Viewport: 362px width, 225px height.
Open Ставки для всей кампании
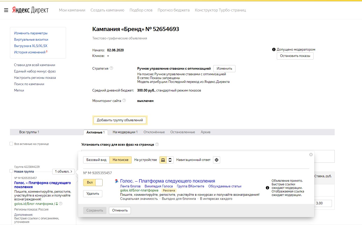[35, 65]
